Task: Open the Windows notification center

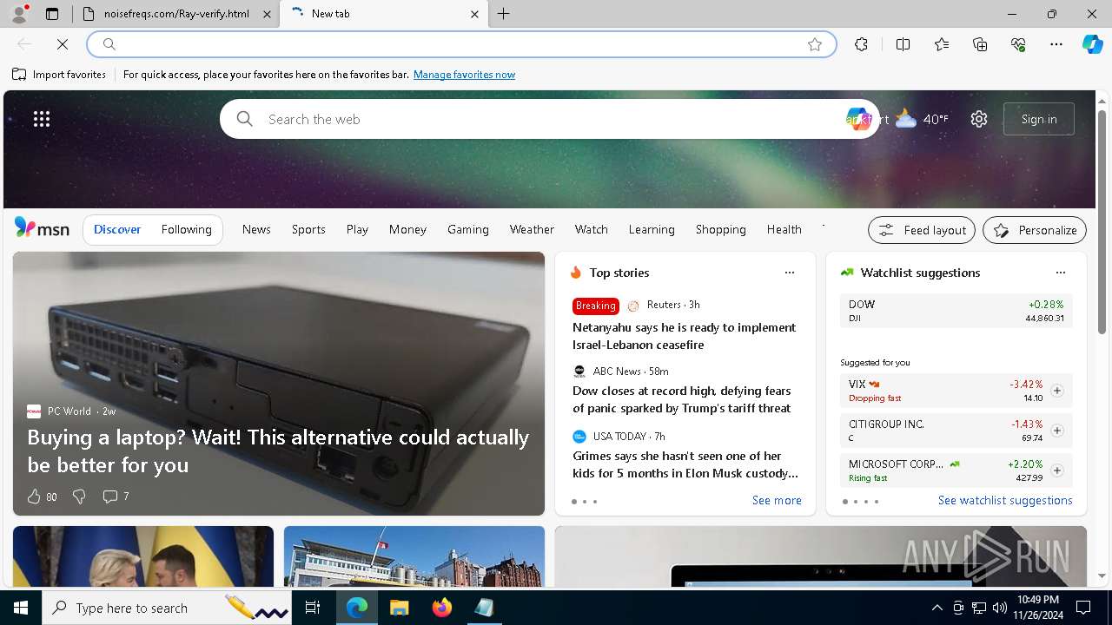Action: 1083,608
